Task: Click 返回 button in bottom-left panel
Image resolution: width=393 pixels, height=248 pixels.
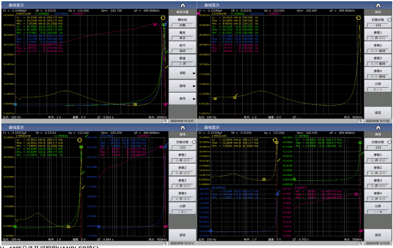Action: pyautogui.click(x=183, y=235)
